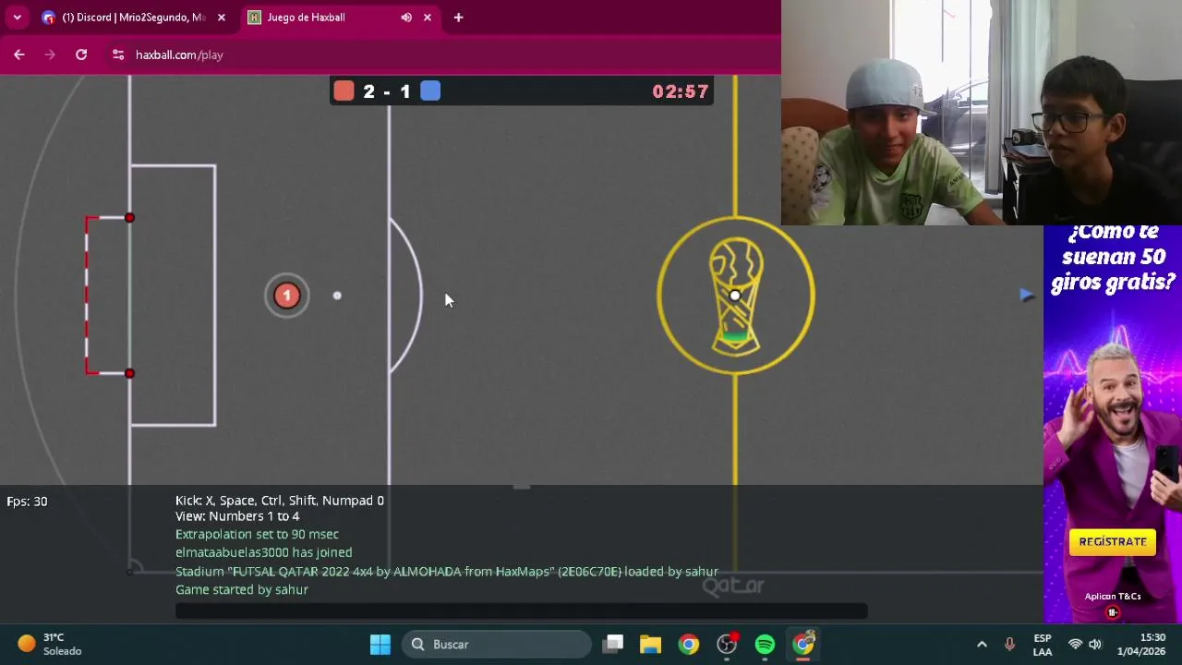
Task: Reload the haxball.com page
Action: point(81,55)
